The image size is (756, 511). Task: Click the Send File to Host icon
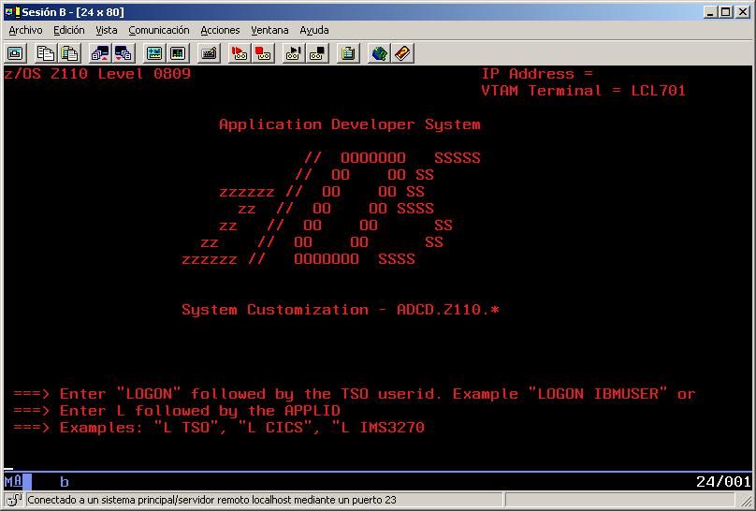(100, 53)
